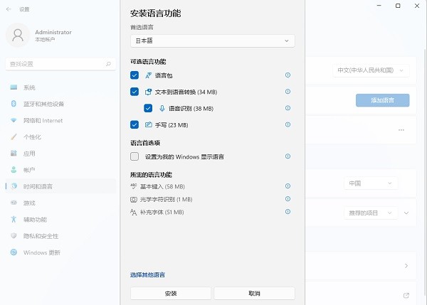Image resolution: width=427 pixels, height=305 pixels.
Task: Select 应用 in the sidebar
Action: (60, 154)
